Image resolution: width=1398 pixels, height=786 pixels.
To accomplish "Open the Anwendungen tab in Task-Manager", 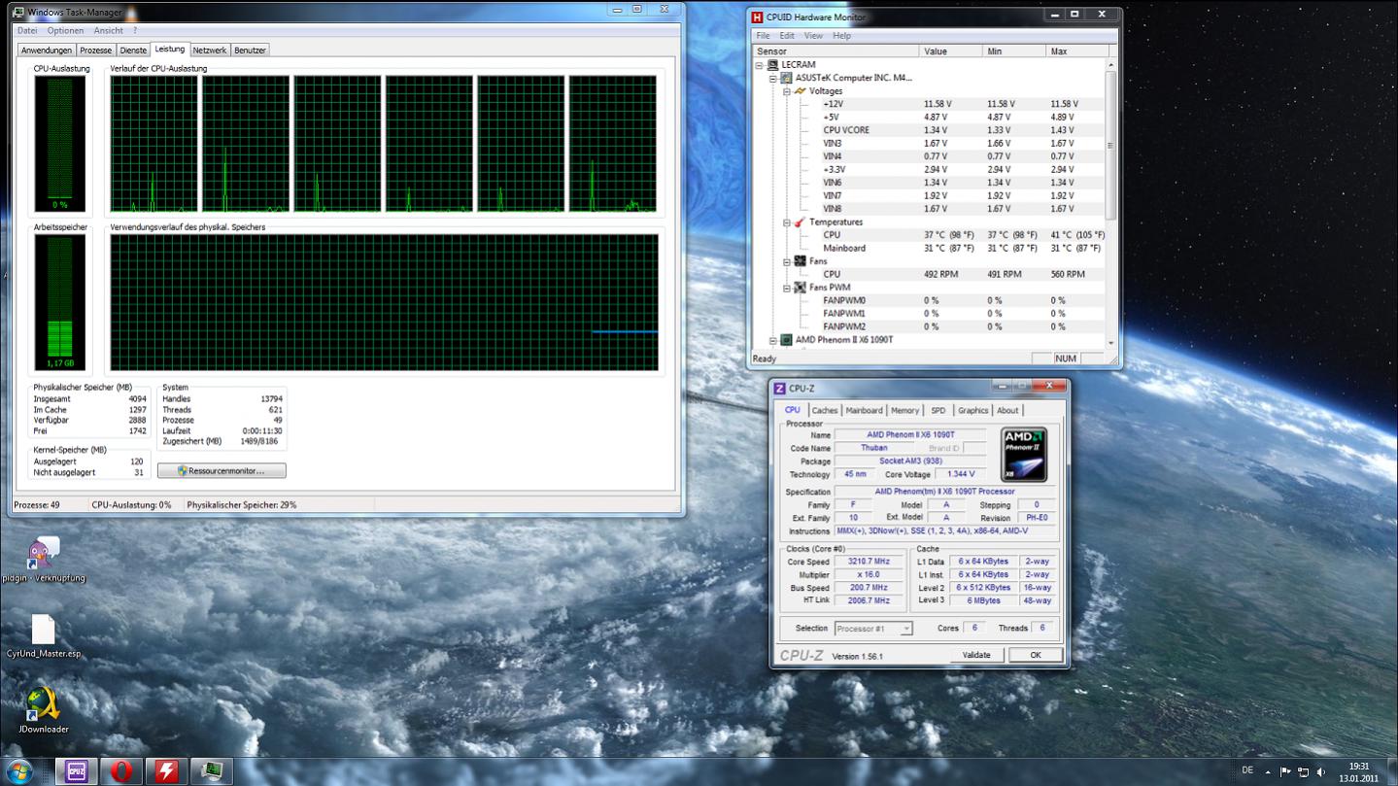I will tap(47, 50).
